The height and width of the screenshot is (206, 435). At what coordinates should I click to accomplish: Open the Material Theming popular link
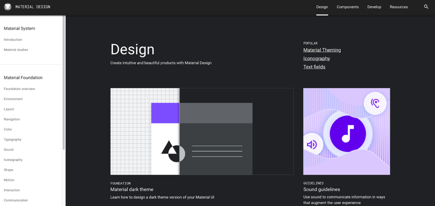pyautogui.click(x=322, y=50)
